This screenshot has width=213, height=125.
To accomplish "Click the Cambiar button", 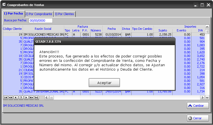I will tap(198, 106).
